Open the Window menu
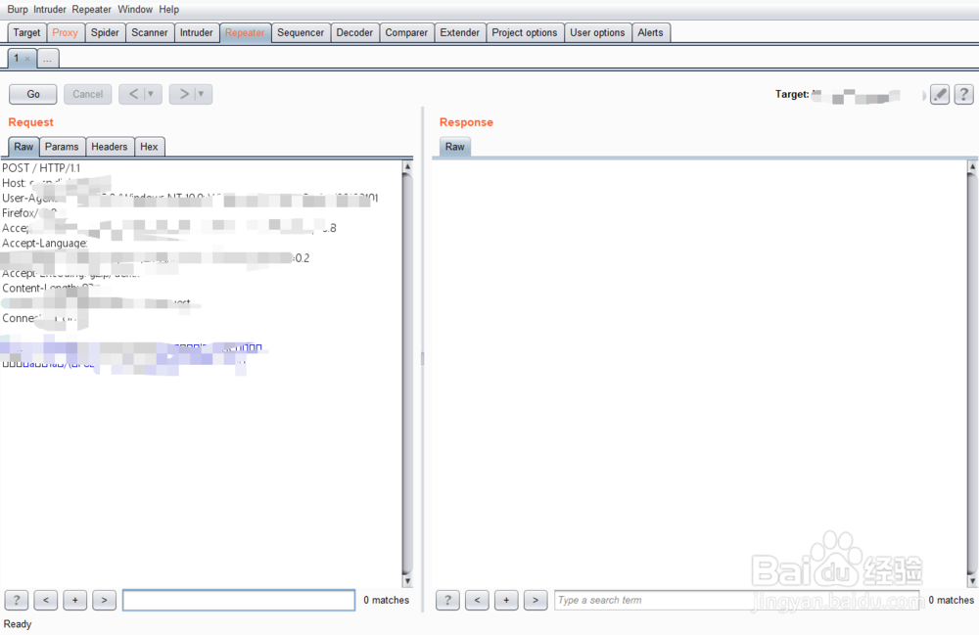This screenshot has height=635, width=979. tap(135, 10)
